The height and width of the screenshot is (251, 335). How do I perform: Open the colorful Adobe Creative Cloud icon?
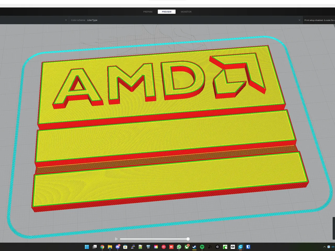[x=156, y=247]
